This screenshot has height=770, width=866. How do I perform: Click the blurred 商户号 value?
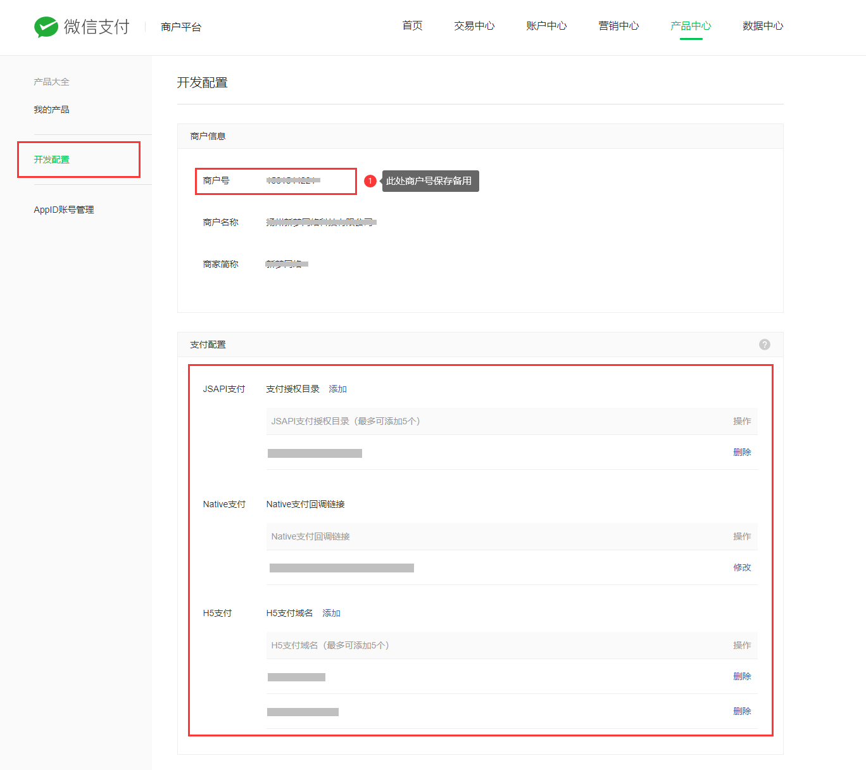click(293, 180)
